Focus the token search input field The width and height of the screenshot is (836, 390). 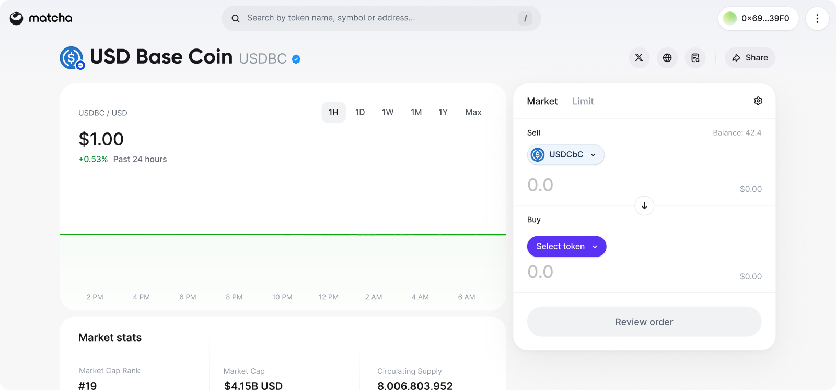(381, 18)
